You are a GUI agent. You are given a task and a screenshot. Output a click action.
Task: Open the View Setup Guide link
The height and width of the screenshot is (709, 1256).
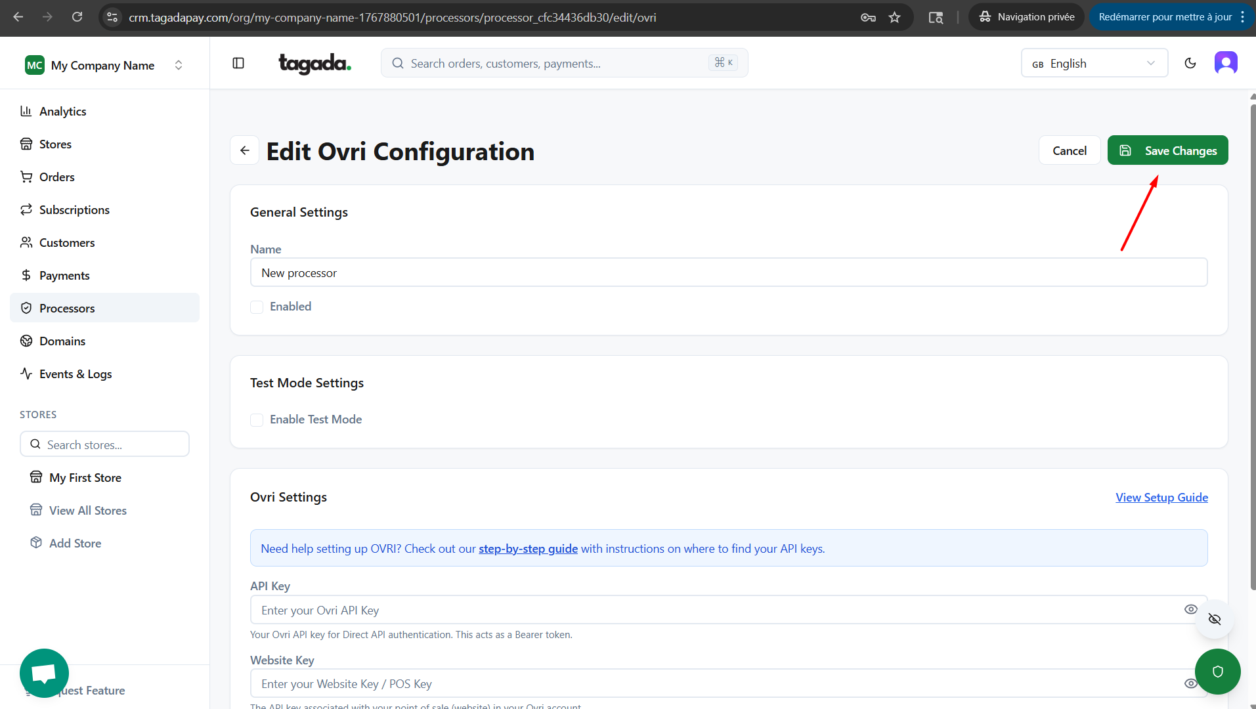[x=1161, y=497]
